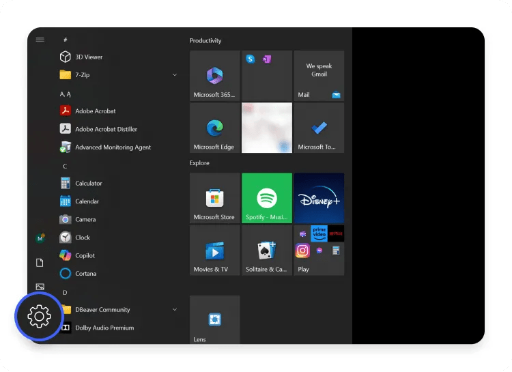Image resolution: width=512 pixels, height=372 pixels.
Task: Open the user account avatar M
Action: [x=40, y=238]
